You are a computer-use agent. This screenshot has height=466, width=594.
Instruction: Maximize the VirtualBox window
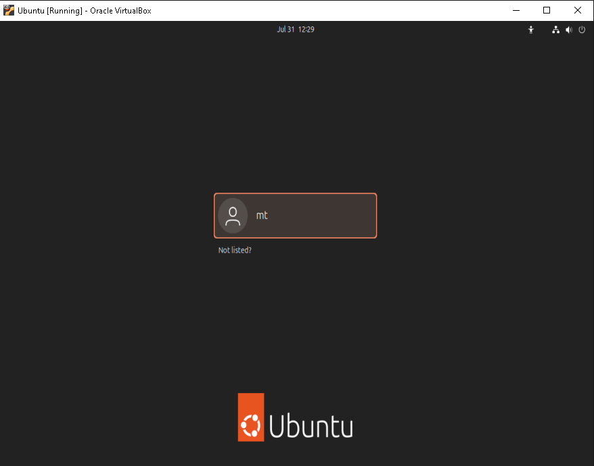click(546, 10)
